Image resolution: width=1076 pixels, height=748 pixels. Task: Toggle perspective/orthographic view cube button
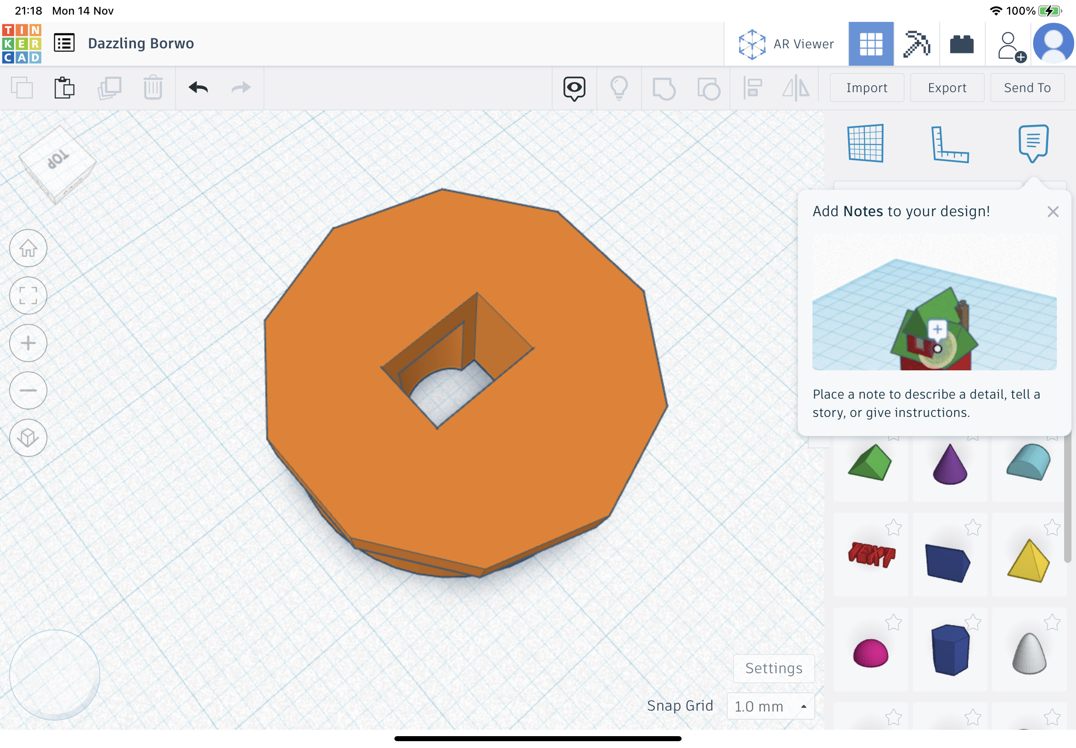coord(28,437)
